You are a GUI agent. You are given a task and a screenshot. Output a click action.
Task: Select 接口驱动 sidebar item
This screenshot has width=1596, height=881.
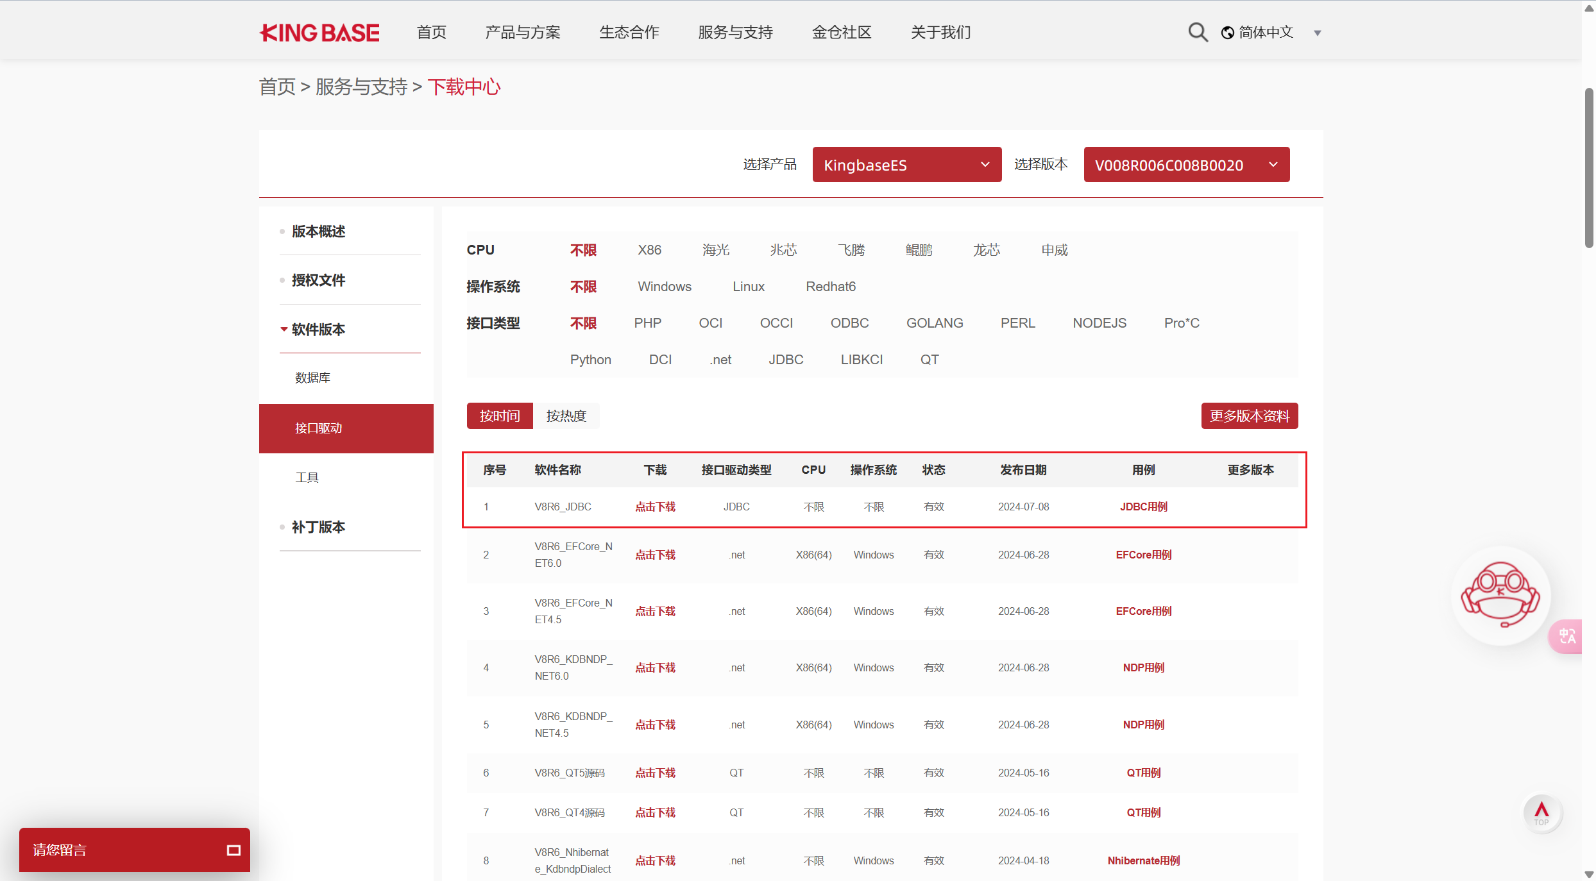(x=346, y=428)
